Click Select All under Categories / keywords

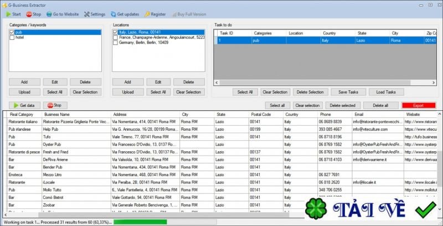pos(55,92)
